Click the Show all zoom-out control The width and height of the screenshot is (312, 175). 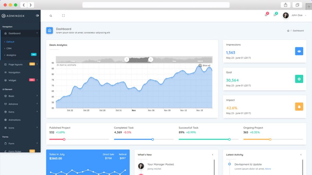click(204, 66)
